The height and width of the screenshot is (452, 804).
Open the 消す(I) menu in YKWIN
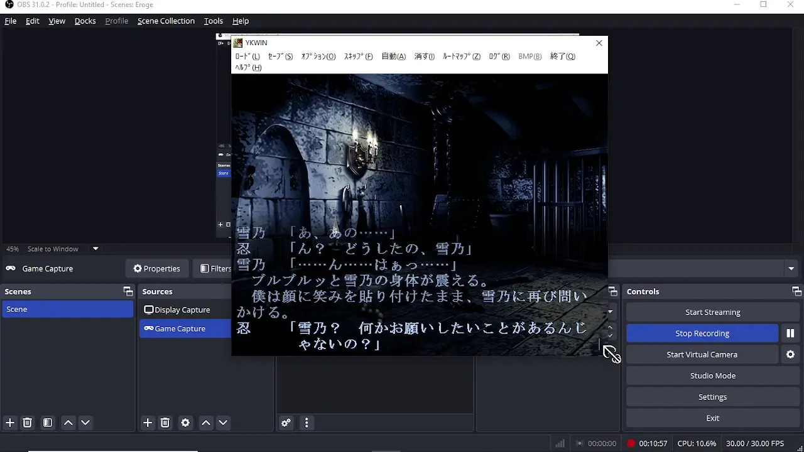425,56
